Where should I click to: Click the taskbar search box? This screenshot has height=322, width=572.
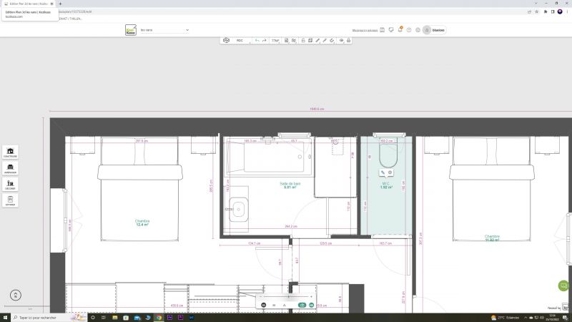pyautogui.click(x=49, y=318)
